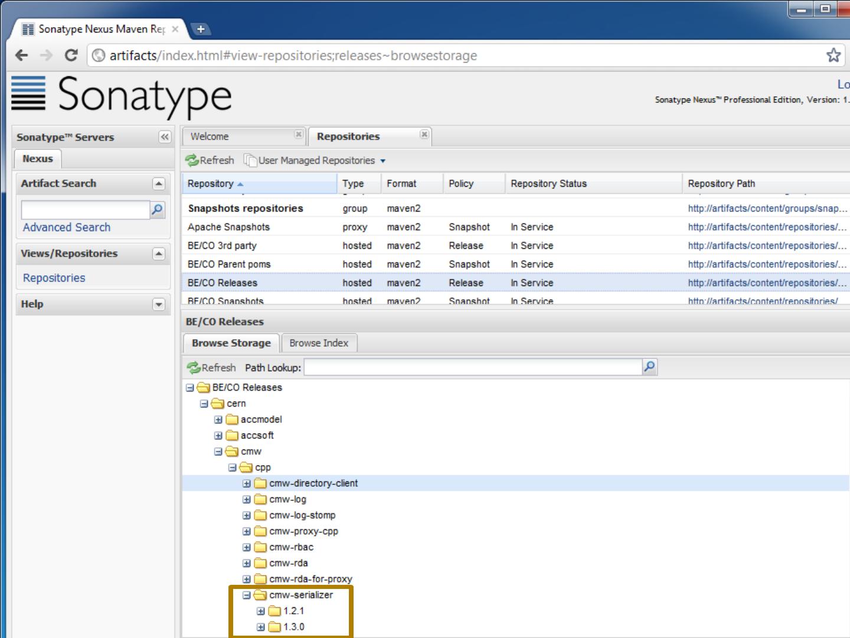The image size is (850, 638).
Task: Click the Path Lookup input field
Action: [x=472, y=367]
